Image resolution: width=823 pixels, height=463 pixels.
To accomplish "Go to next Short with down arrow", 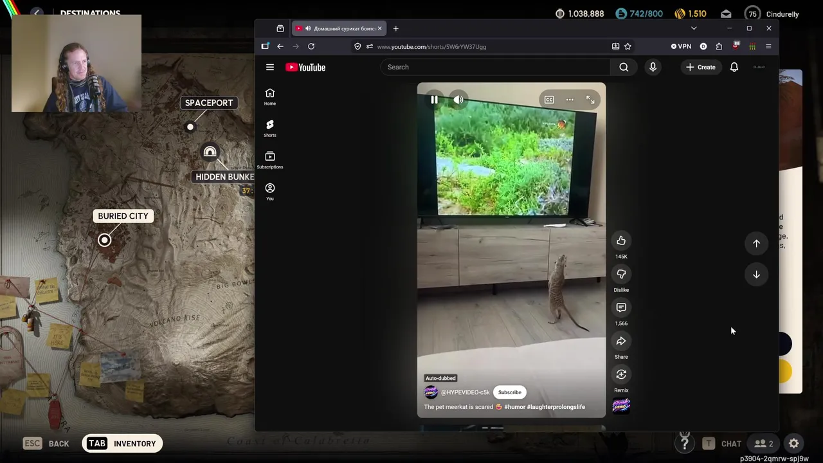I will click(756, 275).
